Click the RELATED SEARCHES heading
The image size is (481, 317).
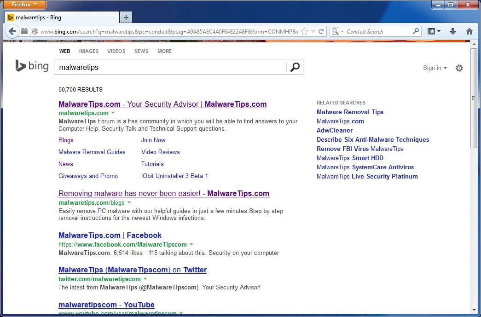click(x=341, y=103)
